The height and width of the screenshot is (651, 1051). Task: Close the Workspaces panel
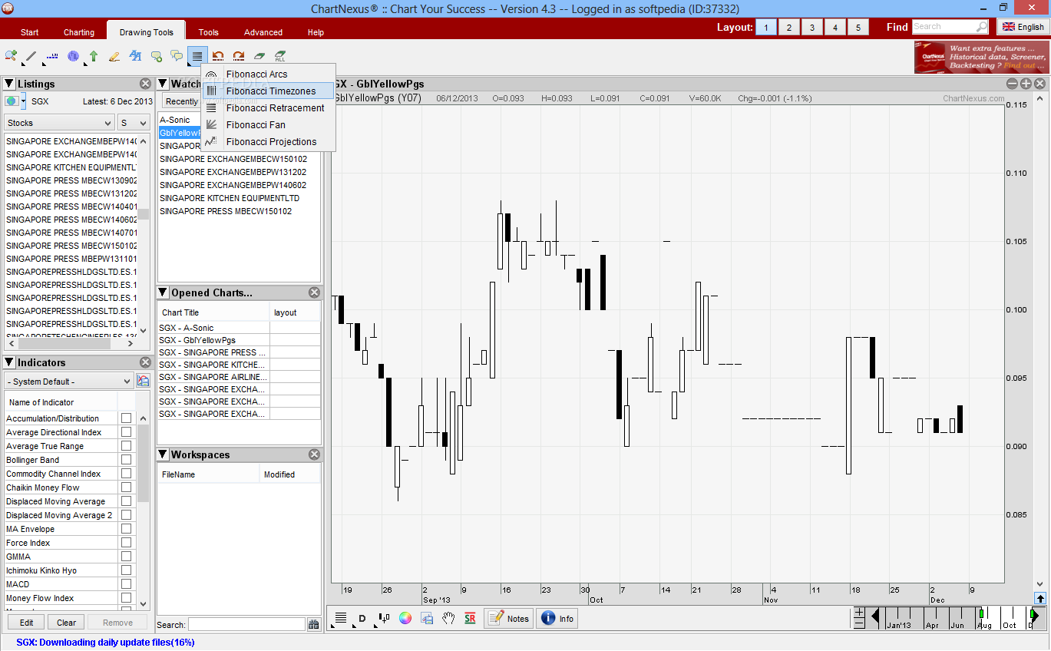pyautogui.click(x=314, y=454)
